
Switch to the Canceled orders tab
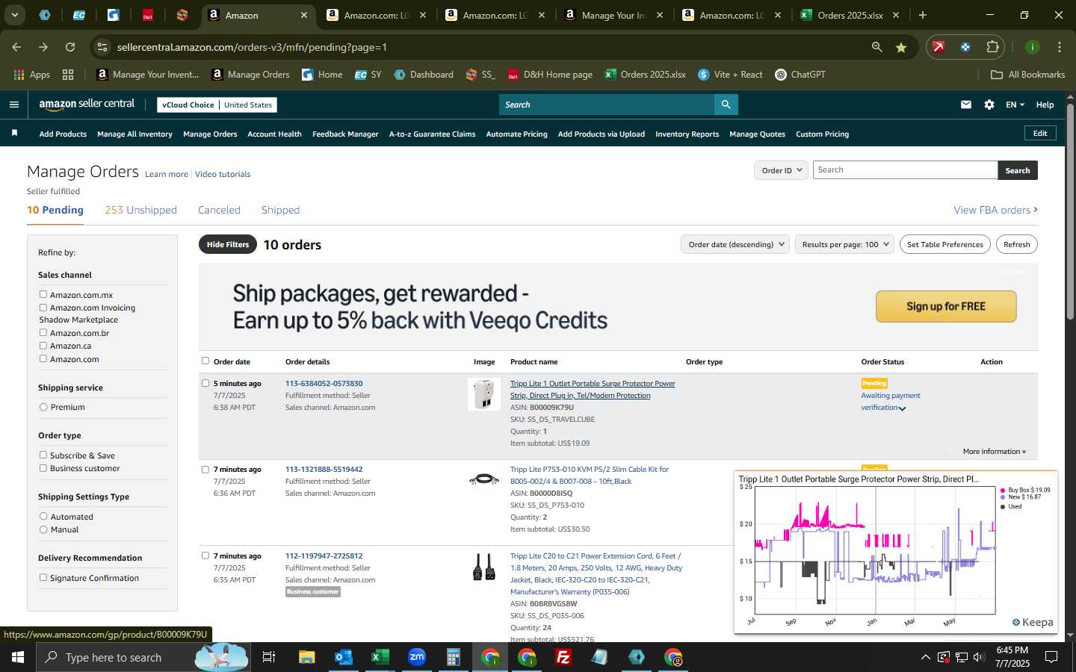pyautogui.click(x=219, y=210)
